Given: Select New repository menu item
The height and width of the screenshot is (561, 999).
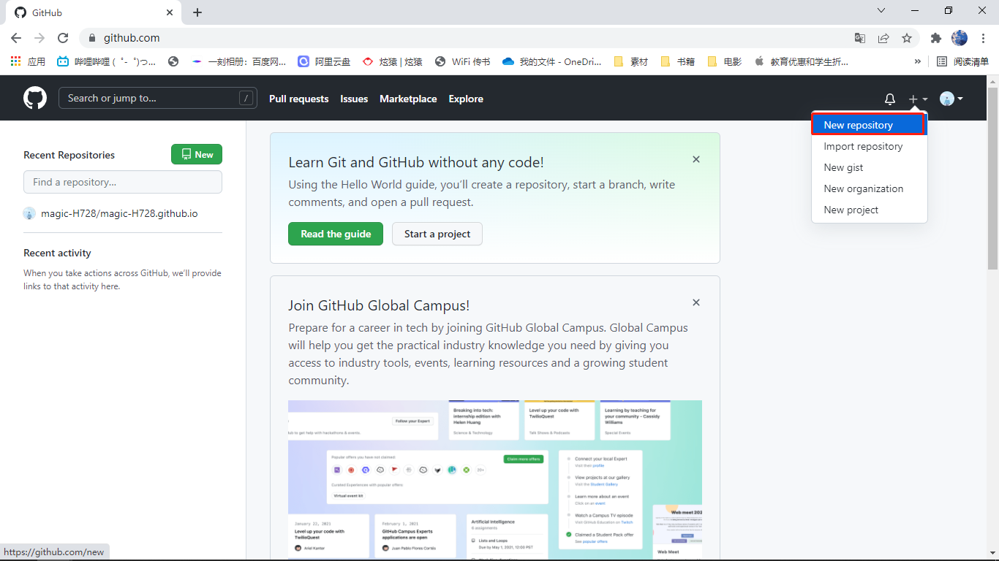Looking at the screenshot, I should 869,125.
